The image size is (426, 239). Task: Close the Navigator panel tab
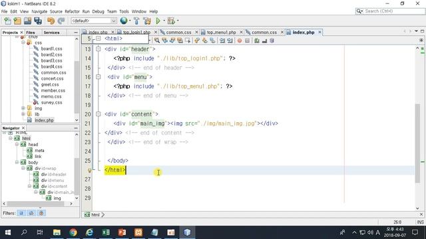pos(23,128)
